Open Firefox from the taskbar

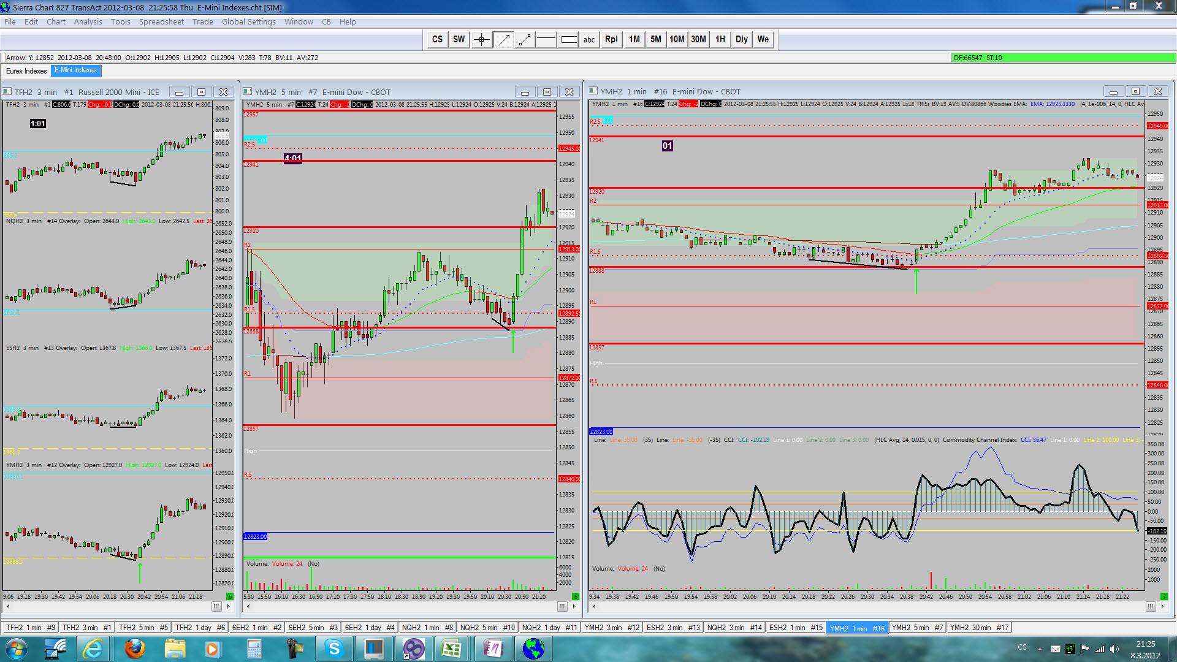click(135, 649)
